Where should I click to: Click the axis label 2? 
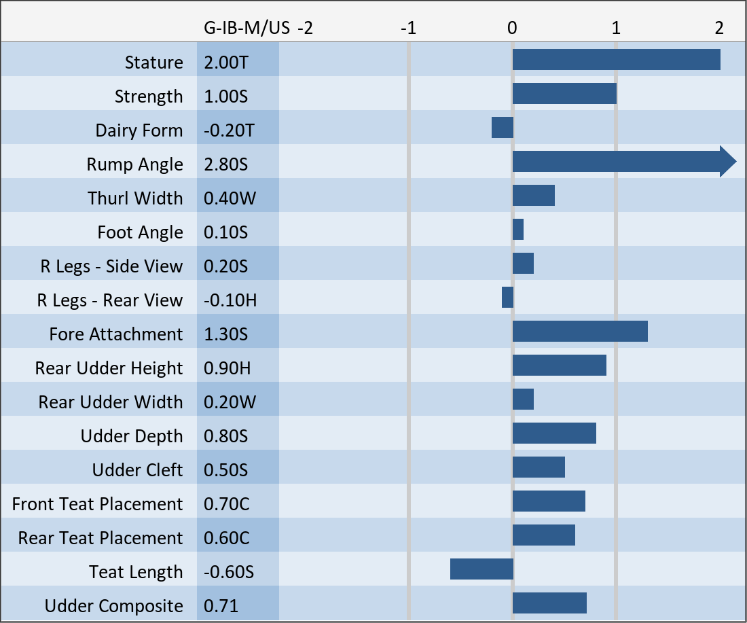tap(718, 29)
